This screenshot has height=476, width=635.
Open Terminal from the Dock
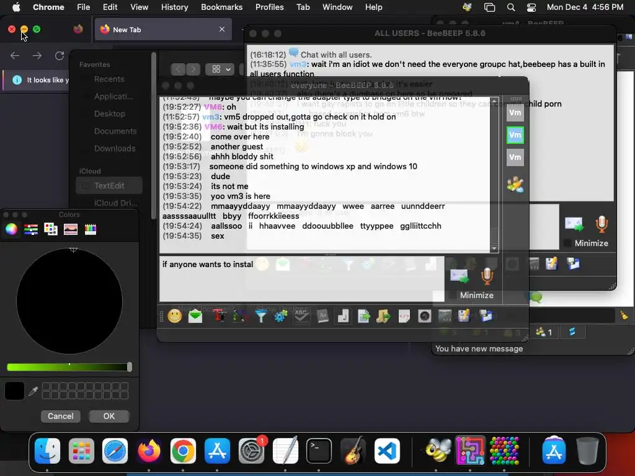(x=319, y=451)
